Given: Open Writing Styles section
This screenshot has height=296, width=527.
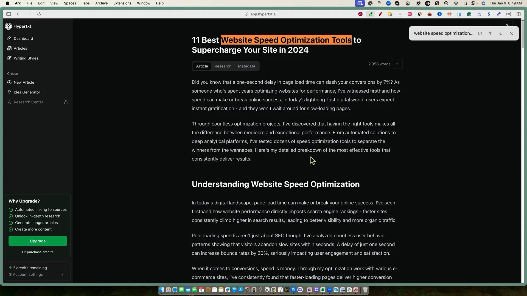Looking at the screenshot, I should tap(26, 58).
